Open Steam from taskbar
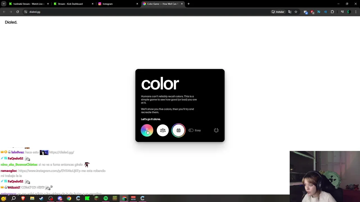Image resolution: width=360 pixels, height=202 pixels. (41, 199)
